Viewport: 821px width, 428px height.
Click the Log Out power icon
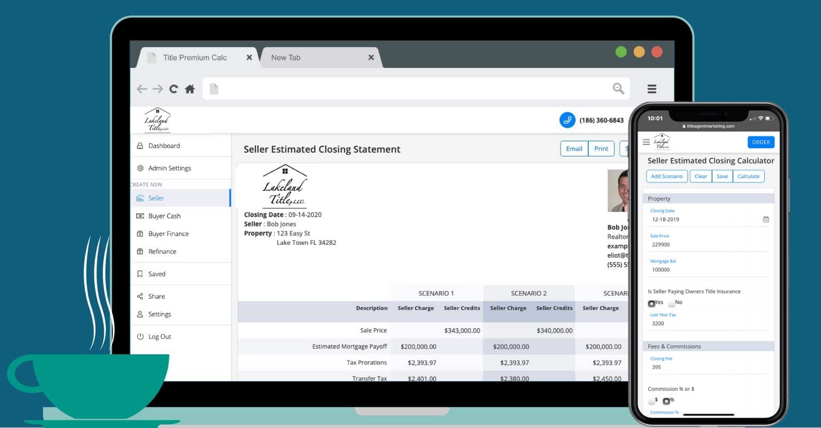click(140, 337)
